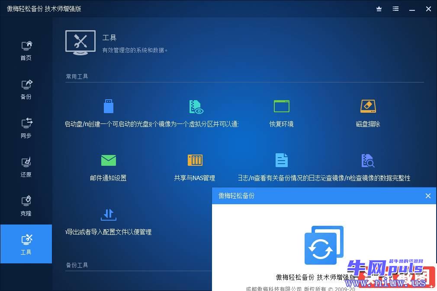Click the 邮件通知设置 label
437x291 pixels.
point(109,178)
